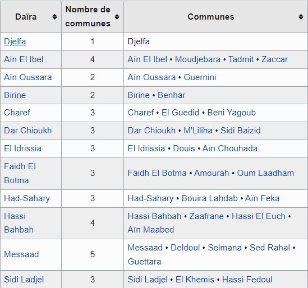This screenshot has width=308, height=288.
Task: Follow the Sidi Baizid link
Action: (x=241, y=131)
